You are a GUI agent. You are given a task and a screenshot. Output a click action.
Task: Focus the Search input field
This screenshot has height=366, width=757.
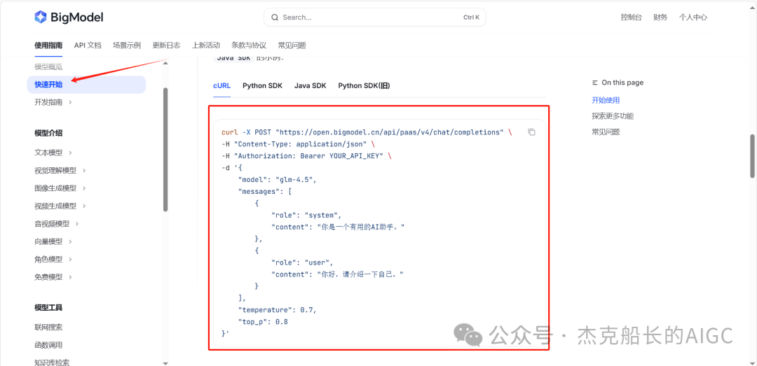pos(374,17)
